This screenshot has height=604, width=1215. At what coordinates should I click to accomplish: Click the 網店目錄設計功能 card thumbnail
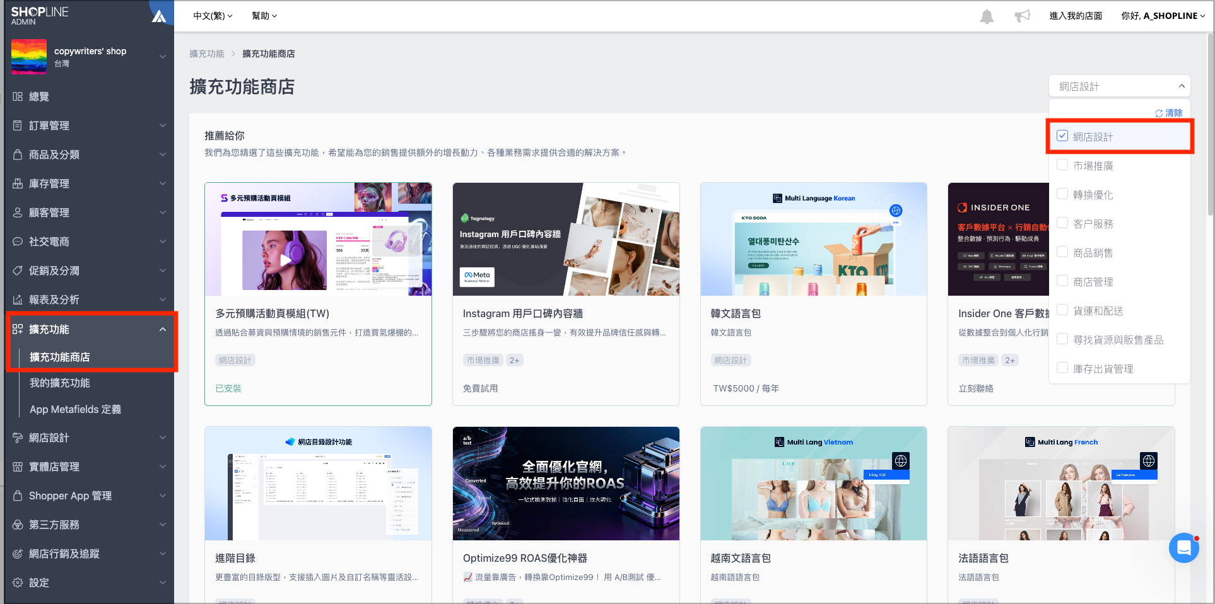[x=318, y=484]
